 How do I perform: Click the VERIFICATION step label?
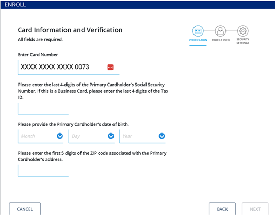coord(198,40)
